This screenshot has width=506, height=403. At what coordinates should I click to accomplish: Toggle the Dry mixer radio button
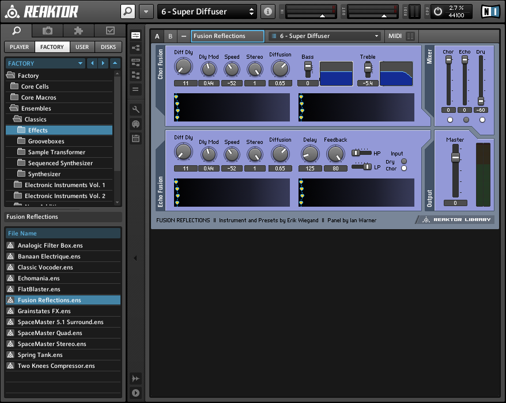tap(482, 120)
